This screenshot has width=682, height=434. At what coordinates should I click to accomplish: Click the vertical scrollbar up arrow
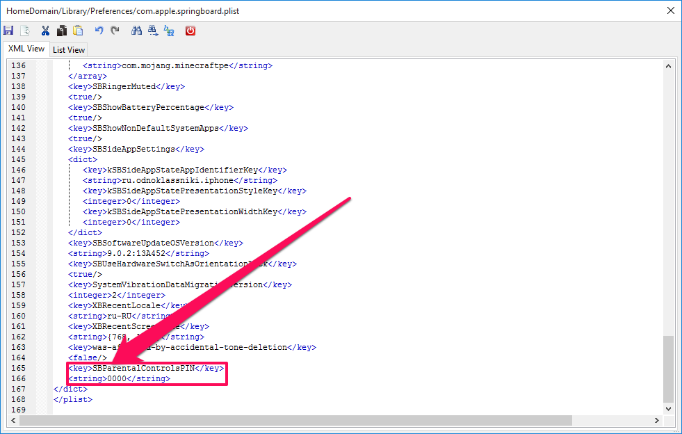[x=669, y=66]
